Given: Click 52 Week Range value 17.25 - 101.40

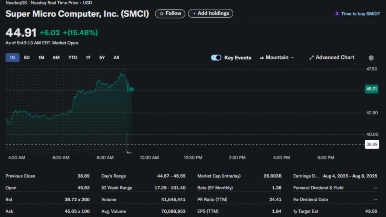Looking at the screenshot, I should point(170,188).
